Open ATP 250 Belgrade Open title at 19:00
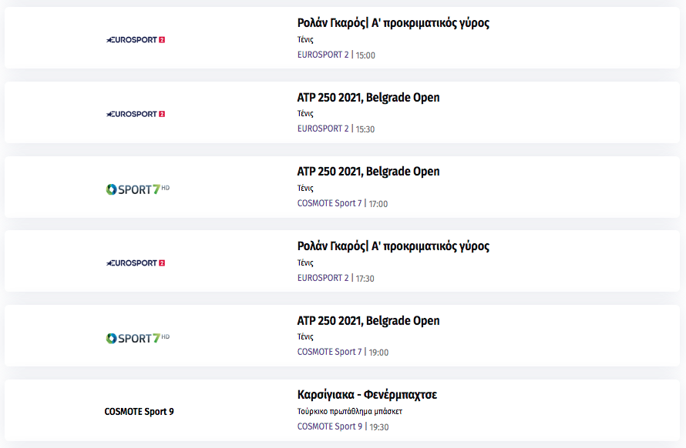The width and height of the screenshot is (686, 448). [x=368, y=320]
